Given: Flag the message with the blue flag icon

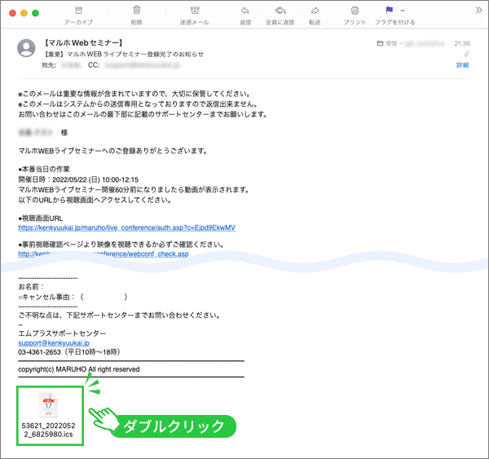Looking at the screenshot, I should point(389,11).
